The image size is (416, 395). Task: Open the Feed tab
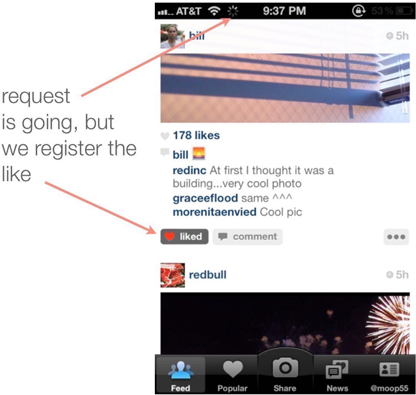point(180,375)
